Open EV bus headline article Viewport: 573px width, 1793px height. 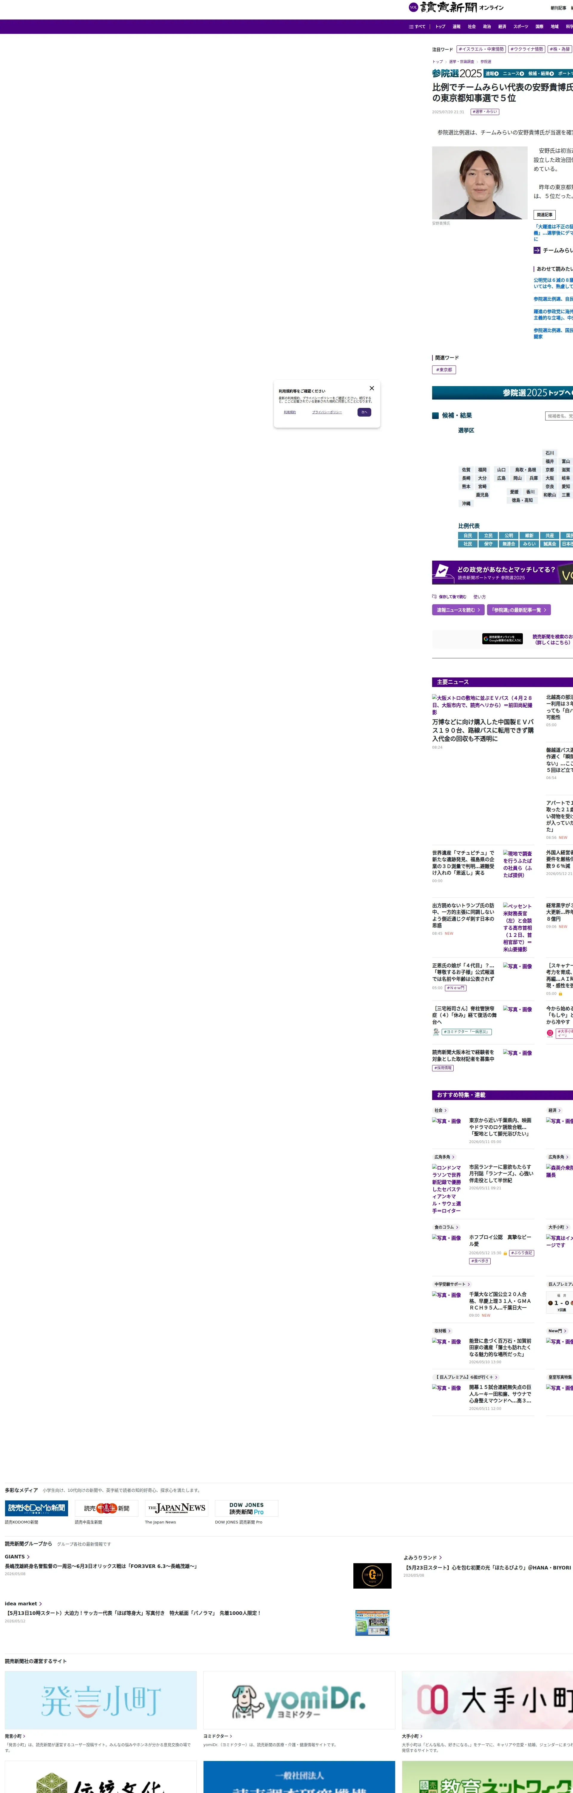[x=483, y=730]
